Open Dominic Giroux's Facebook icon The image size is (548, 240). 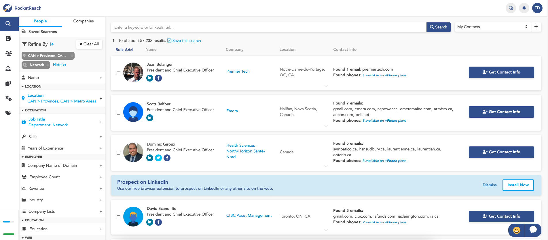167,158
